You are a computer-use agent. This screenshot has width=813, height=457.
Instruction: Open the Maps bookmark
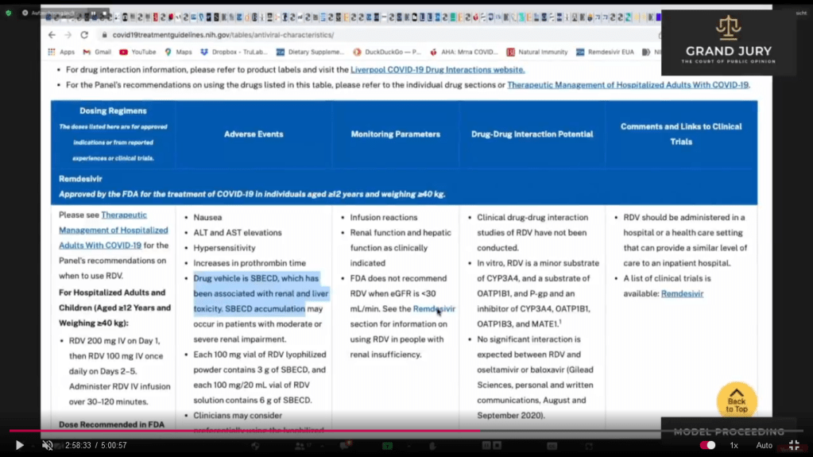coord(178,52)
